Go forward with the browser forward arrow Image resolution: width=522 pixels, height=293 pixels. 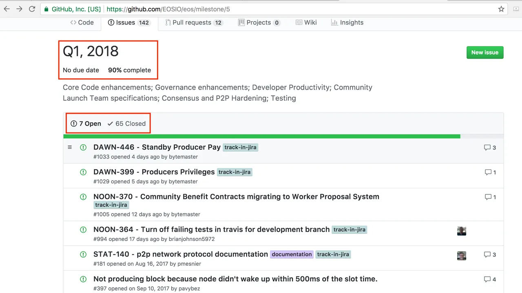(x=19, y=9)
